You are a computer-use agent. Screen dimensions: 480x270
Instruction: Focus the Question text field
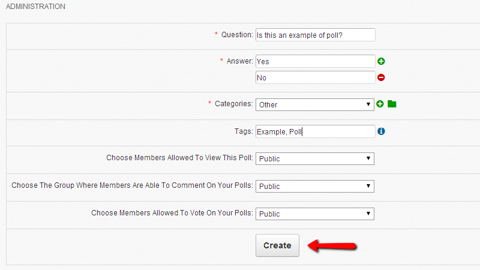coord(315,35)
